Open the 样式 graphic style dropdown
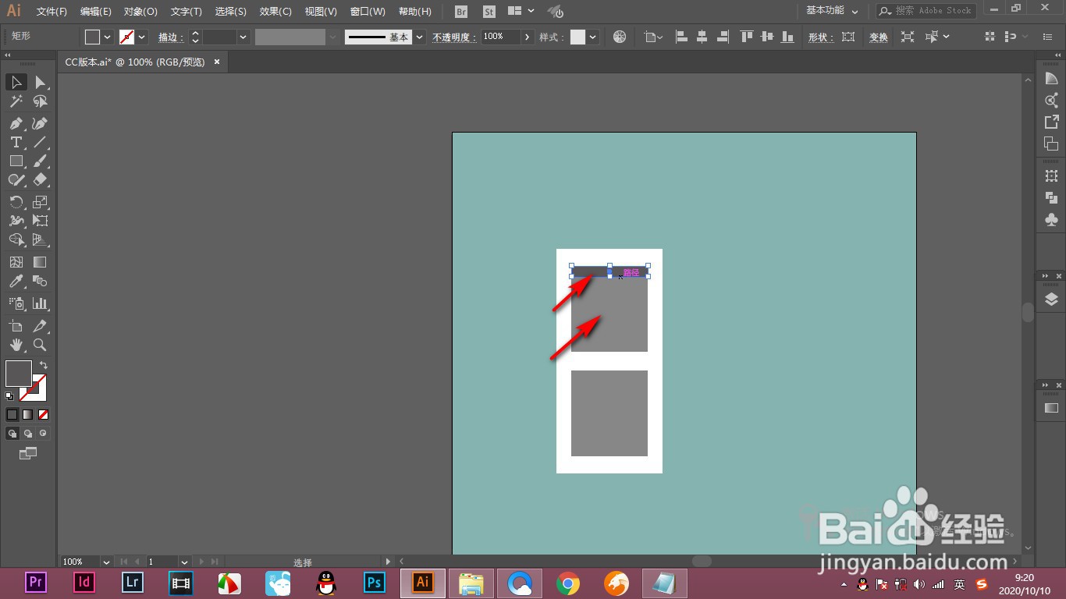This screenshot has height=599, width=1066. coord(594,37)
